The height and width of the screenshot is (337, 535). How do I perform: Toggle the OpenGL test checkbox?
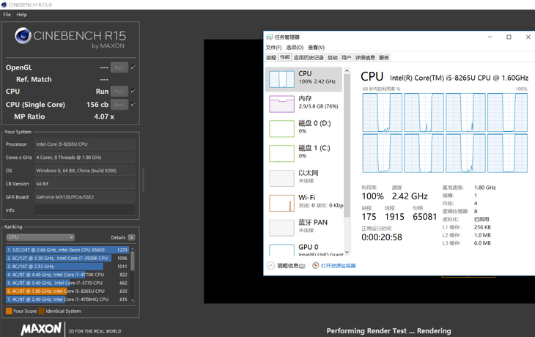133,67
